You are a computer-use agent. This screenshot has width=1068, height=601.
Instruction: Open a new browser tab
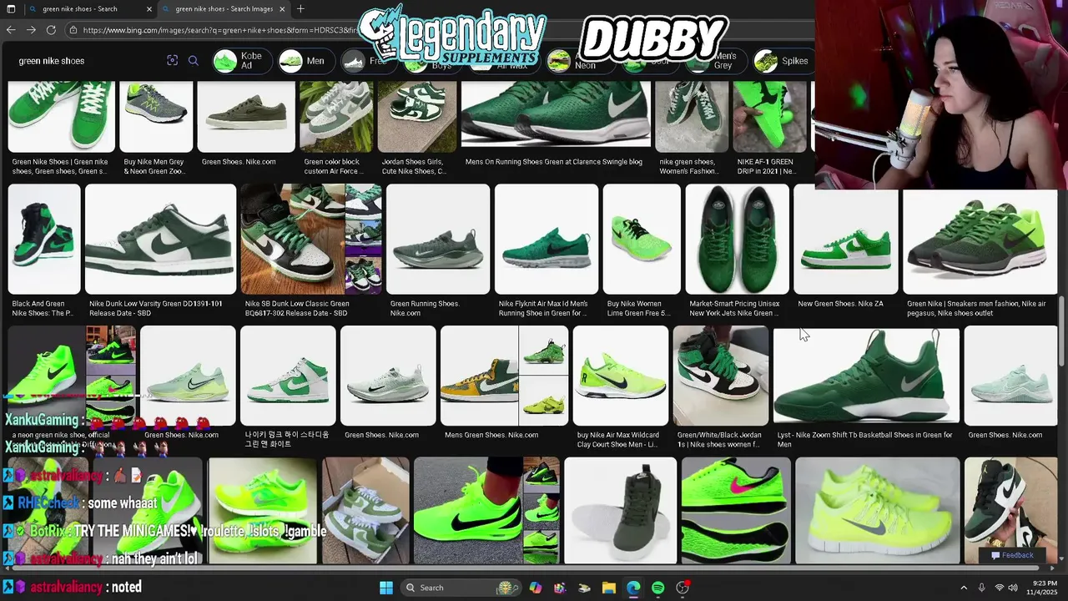[300, 9]
